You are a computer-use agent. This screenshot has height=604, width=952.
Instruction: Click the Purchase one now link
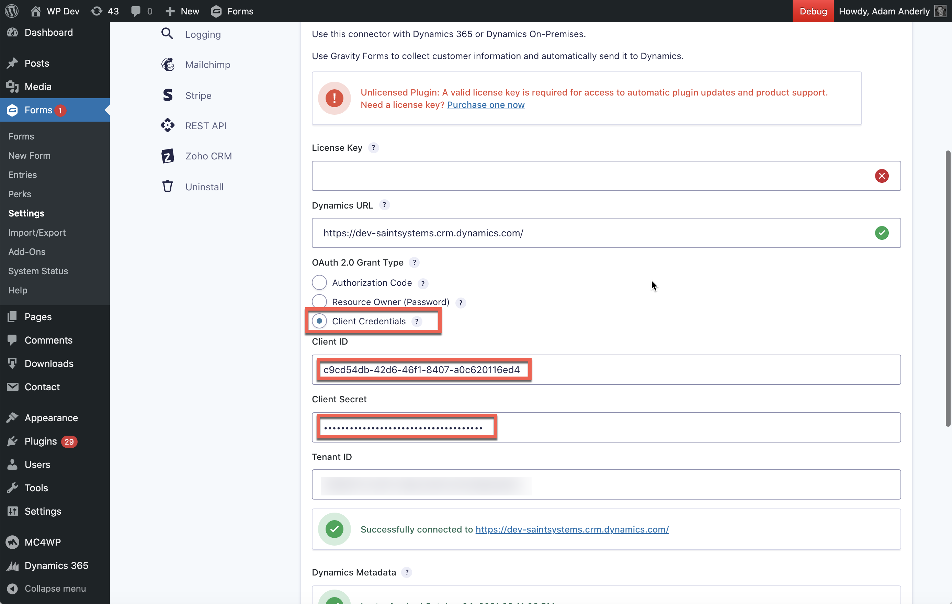tap(486, 105)
